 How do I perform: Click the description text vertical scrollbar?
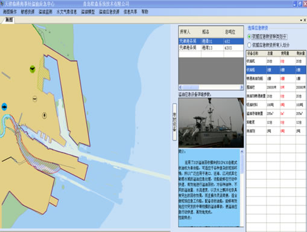click(x=242, y=188)
